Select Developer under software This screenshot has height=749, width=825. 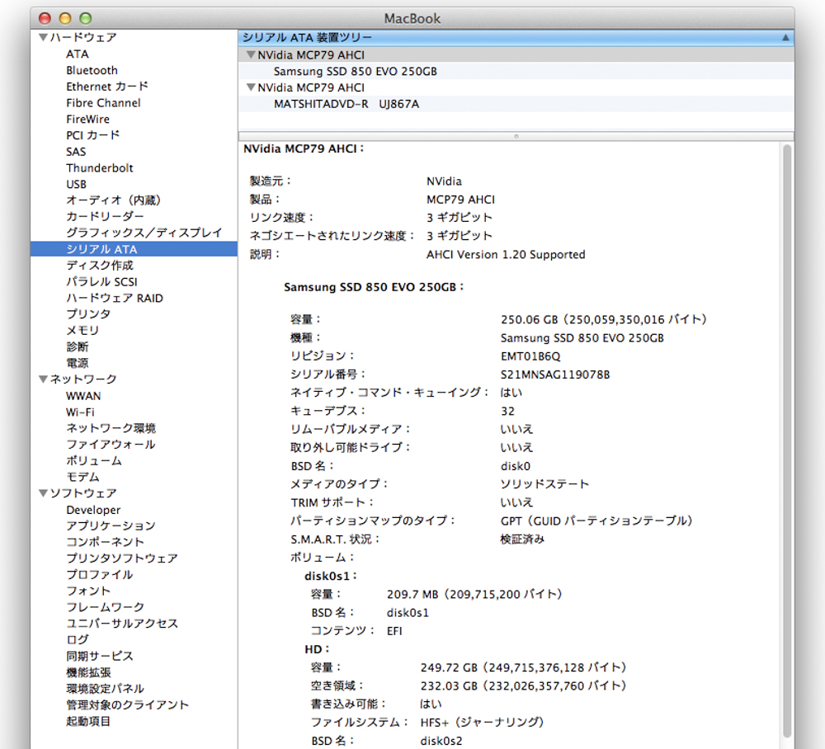click(94, 510)
